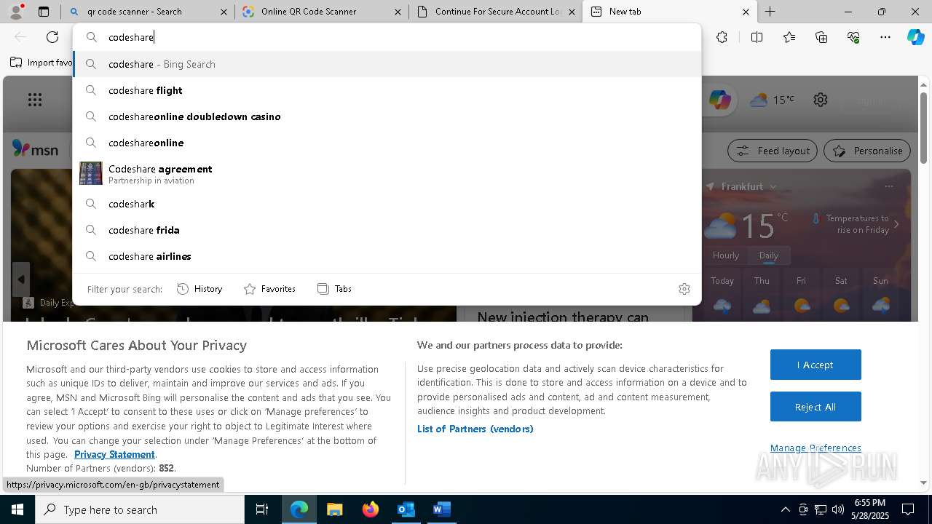
Task: Open the Collections toolbar icon
Action: 821,37
